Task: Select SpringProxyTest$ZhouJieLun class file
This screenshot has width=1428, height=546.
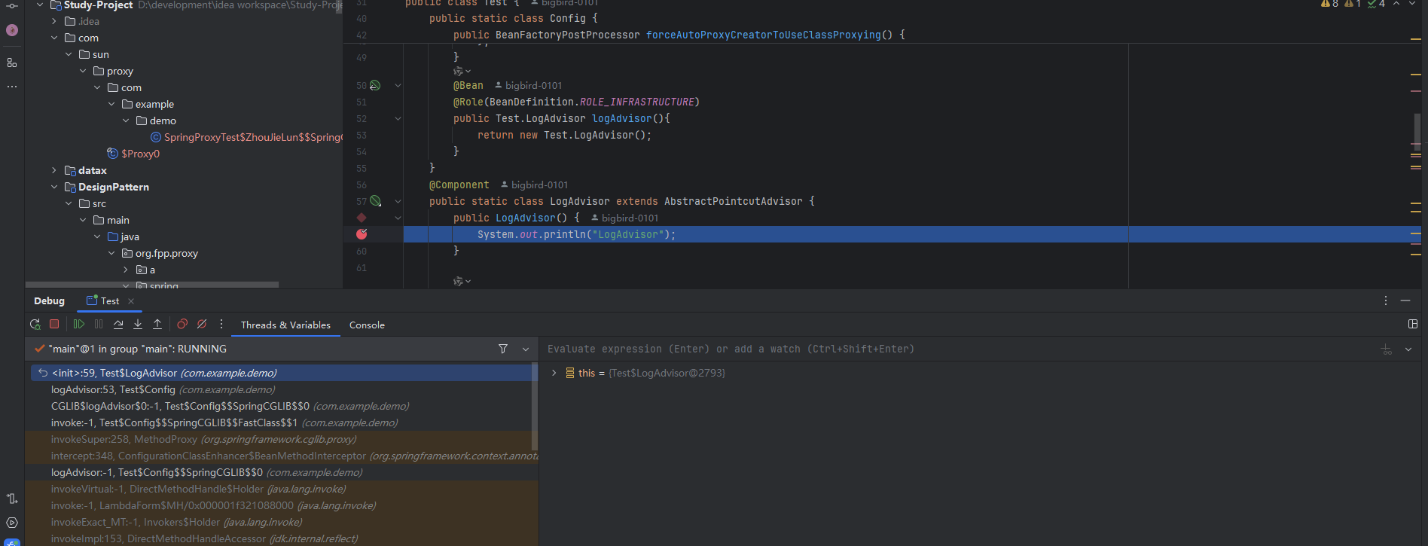Action: pos(246,137)
